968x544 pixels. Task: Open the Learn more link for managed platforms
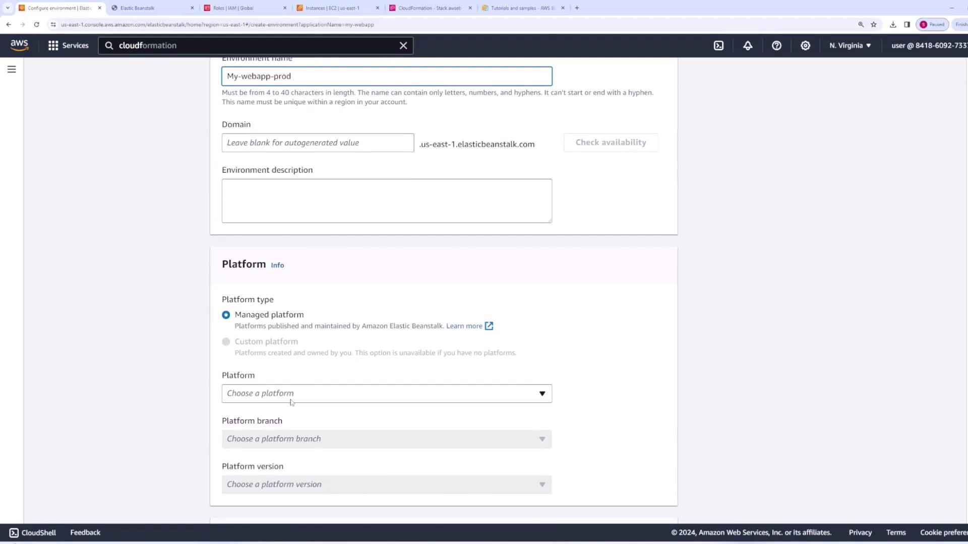pos(464,326)
